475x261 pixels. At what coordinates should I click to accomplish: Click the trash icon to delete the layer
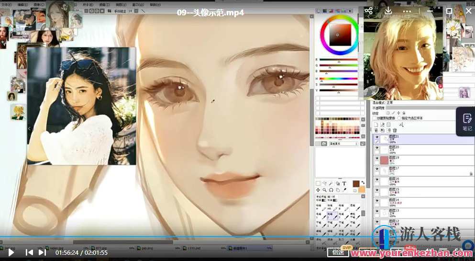[x=395, y=130]
